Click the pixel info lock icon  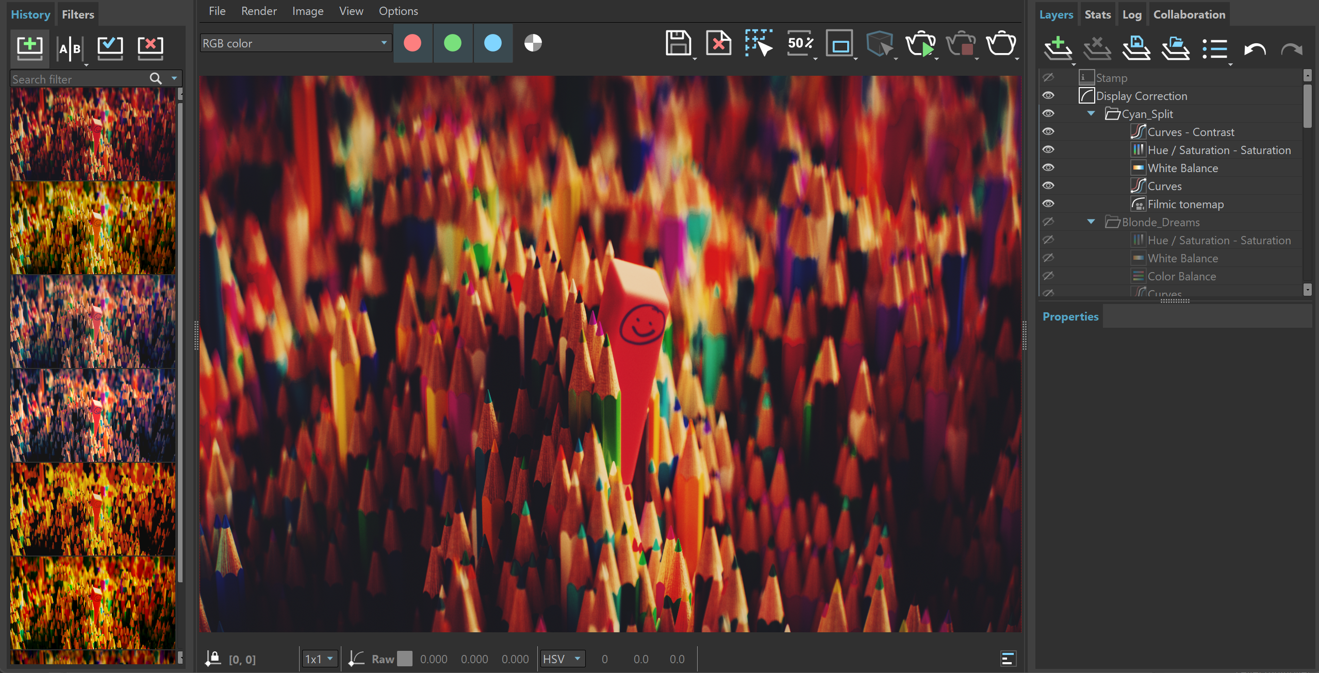pos(213,658)
